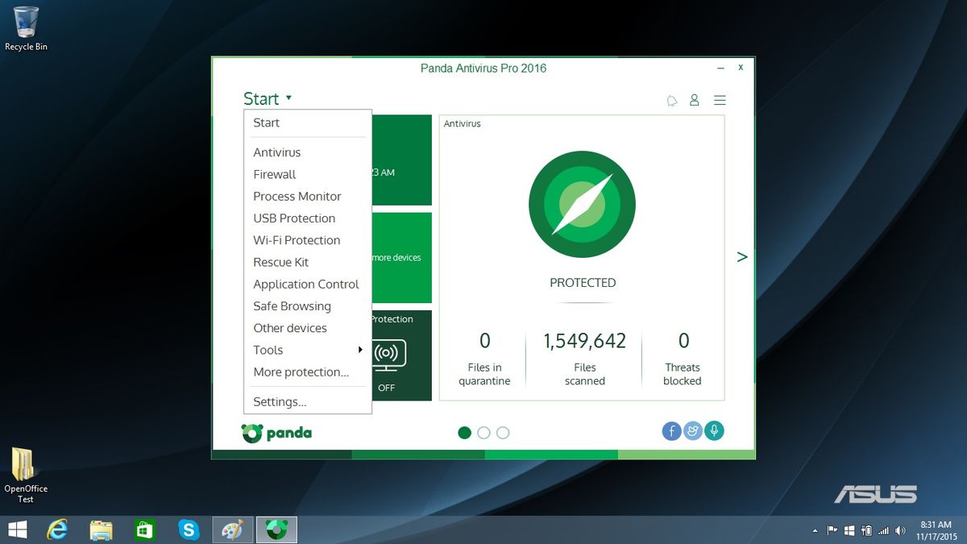The height and width of the screenshot is (544, 967).
Task: Open the Recycle Bin desktop icon
Action: [x=26, y=29]
